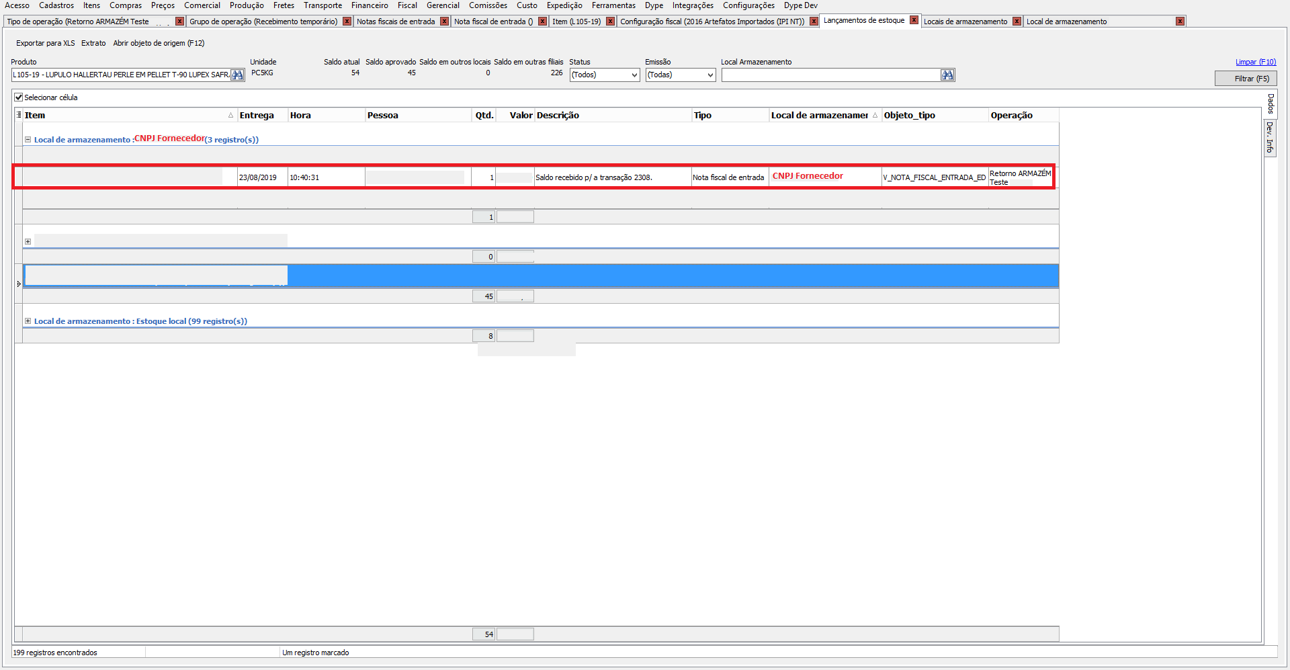Close the Notas fiscais de entrada tab
The height and width of the screenshot is (670, 1290).
click(x=444, y=22)
